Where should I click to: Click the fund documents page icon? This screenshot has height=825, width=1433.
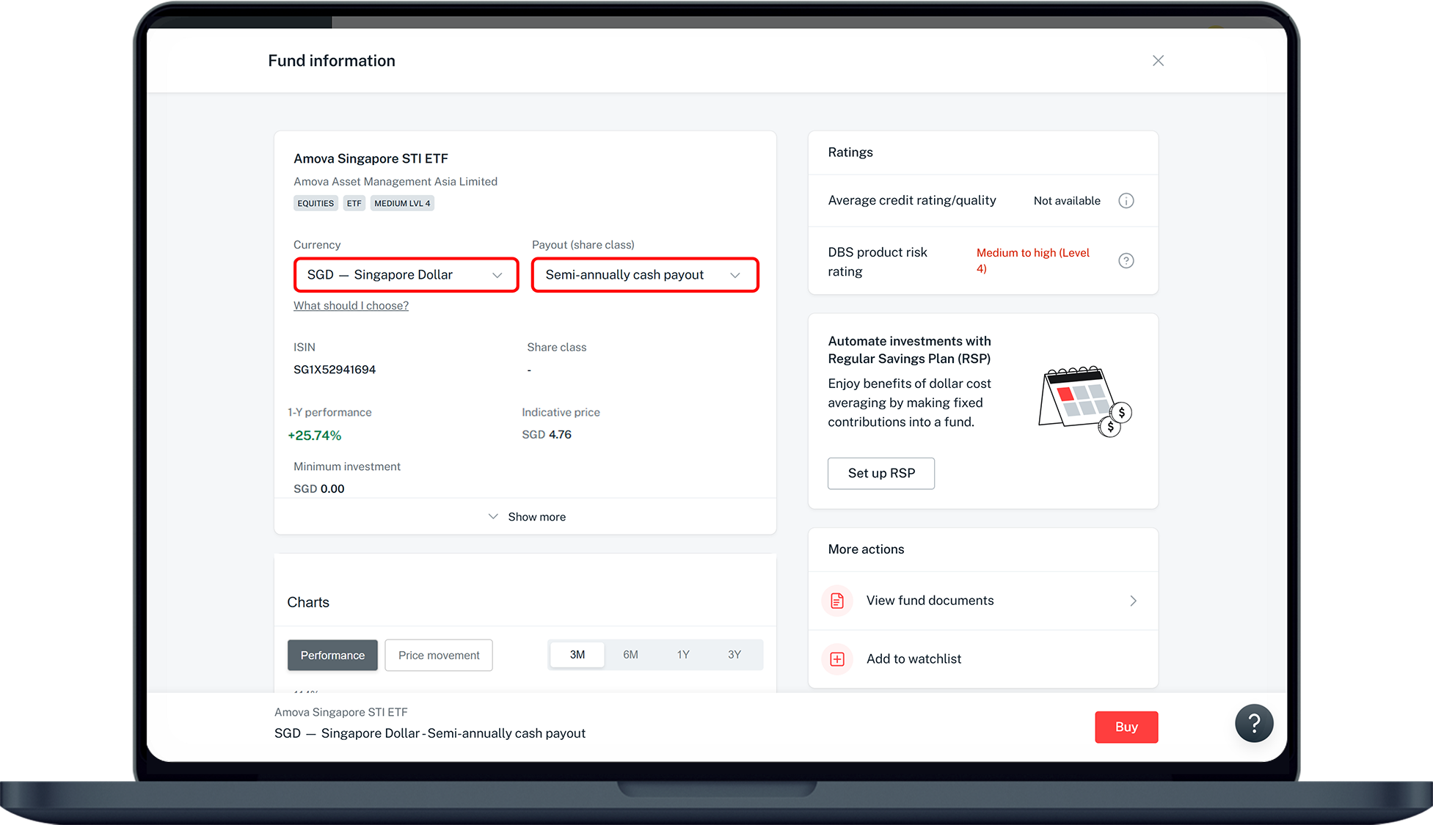click(837, 601)
